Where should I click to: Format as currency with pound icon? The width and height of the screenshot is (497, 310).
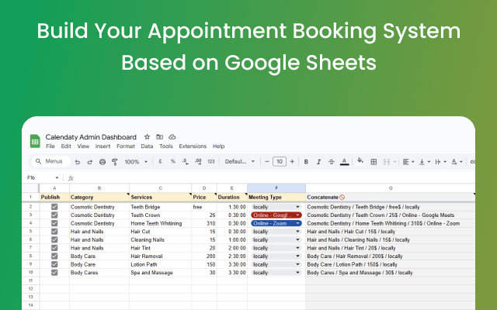point(161,161)
